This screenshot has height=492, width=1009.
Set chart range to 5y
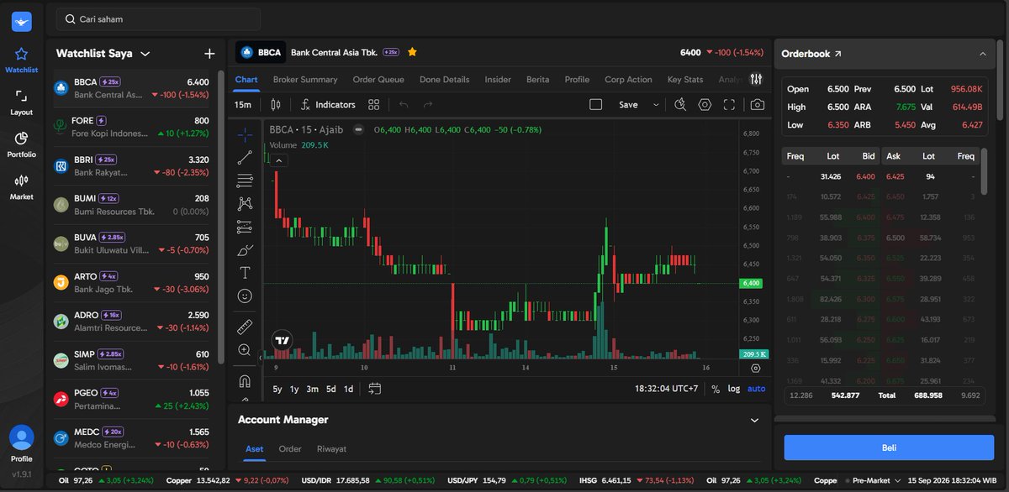(277, 389)
